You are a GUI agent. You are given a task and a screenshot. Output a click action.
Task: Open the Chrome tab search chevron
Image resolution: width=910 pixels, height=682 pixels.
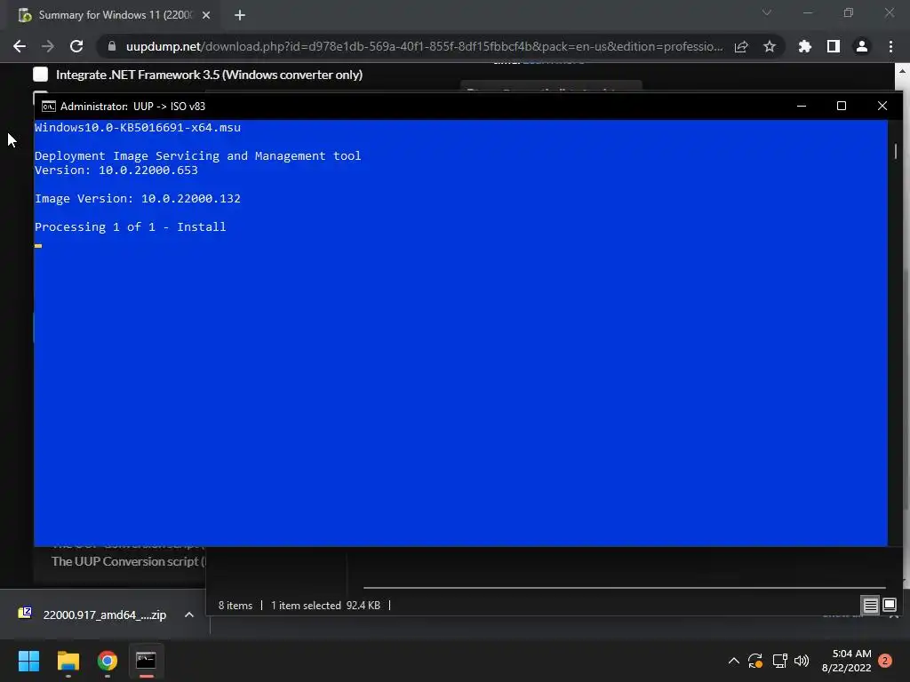pos(767,12)
